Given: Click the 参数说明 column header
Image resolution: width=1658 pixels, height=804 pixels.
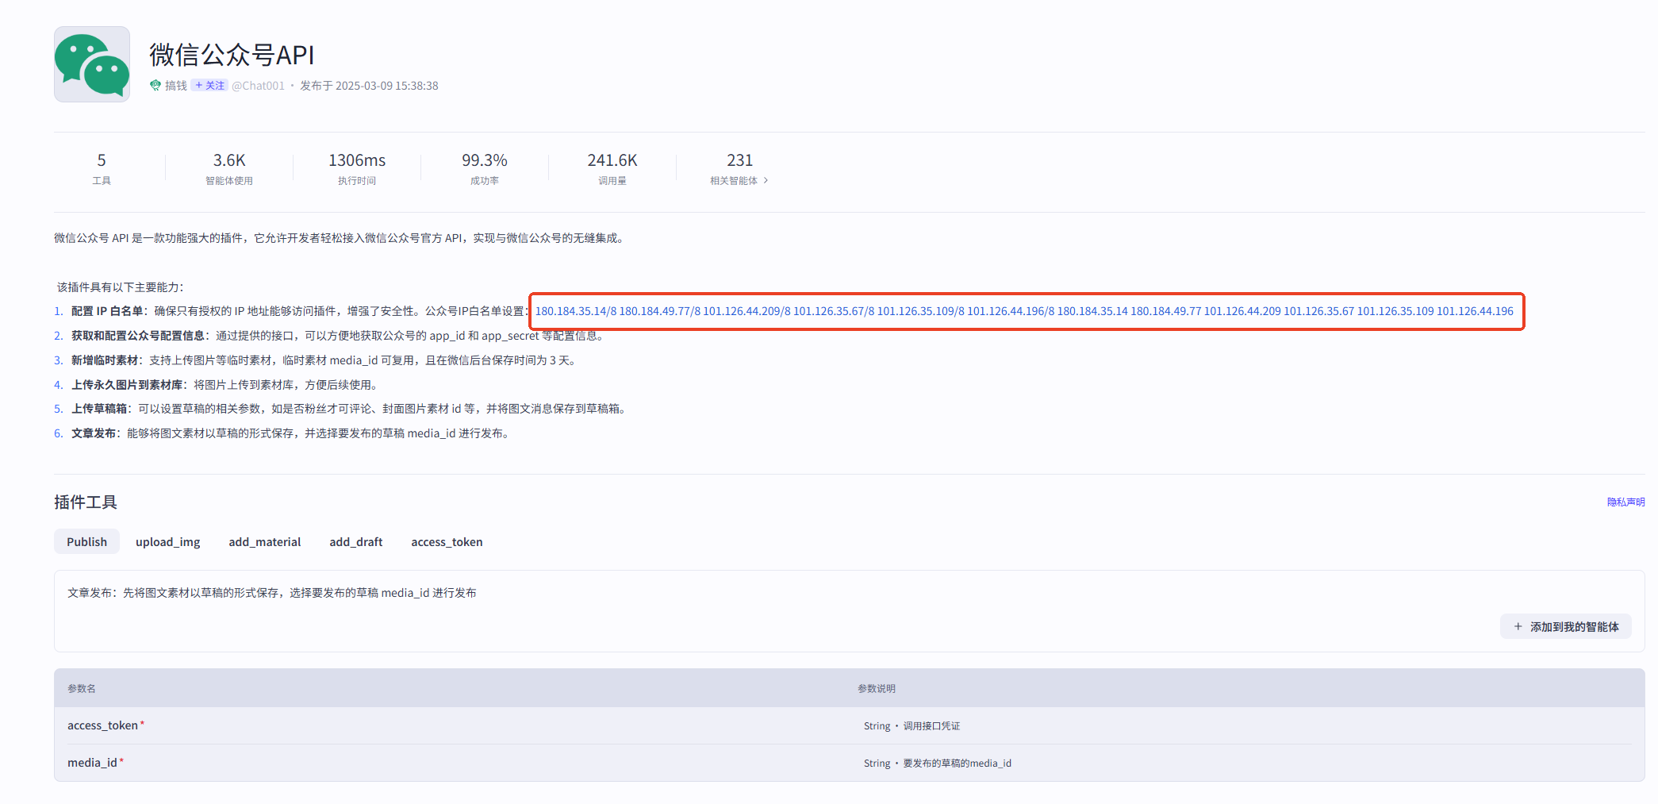Looking at the screenshot, I should [x=877, y=688].
